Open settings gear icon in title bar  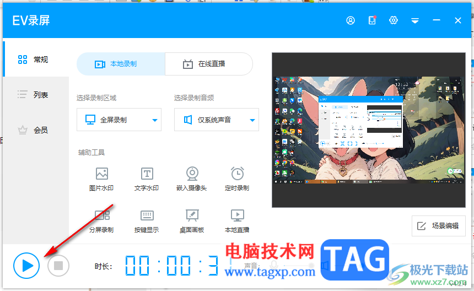394,20
